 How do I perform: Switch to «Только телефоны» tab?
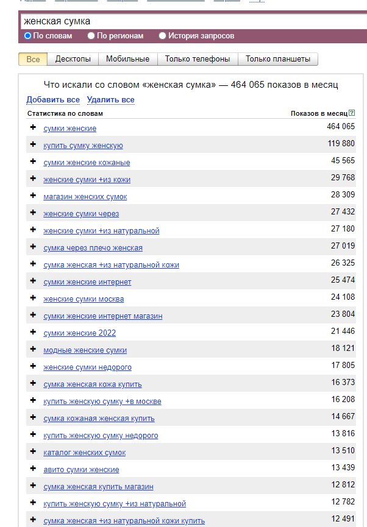coord(198,59)
